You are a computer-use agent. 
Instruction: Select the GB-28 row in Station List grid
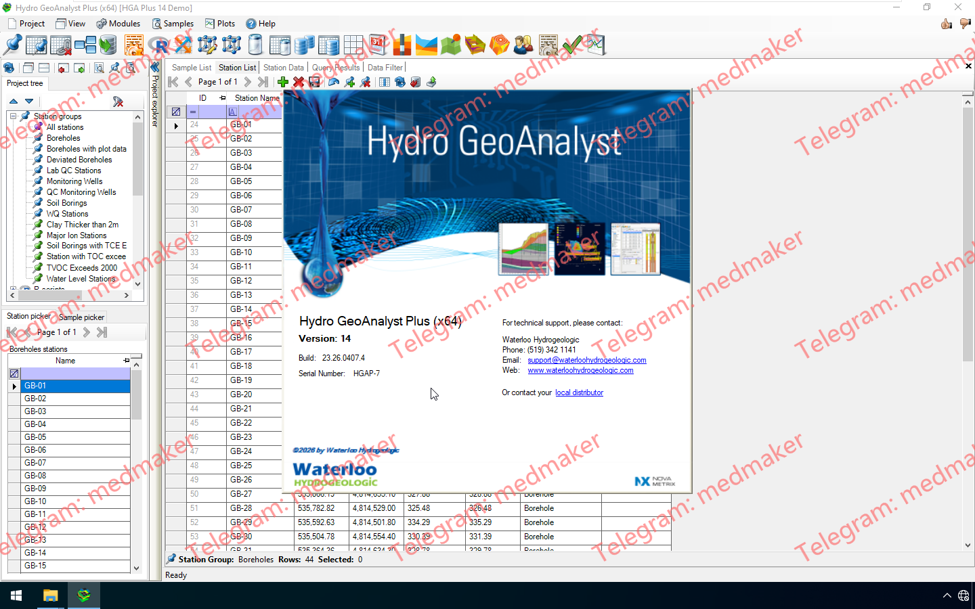[418, 508]
